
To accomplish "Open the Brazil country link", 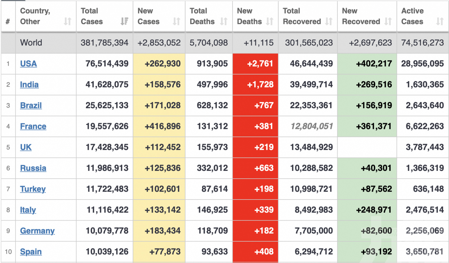I will [31, 105].
